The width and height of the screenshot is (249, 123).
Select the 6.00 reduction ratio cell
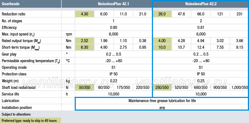click(104, 14)
